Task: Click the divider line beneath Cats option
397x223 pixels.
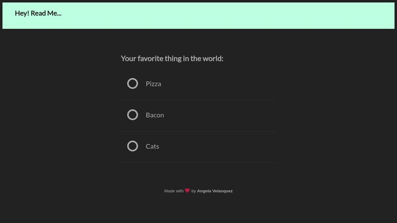Action: click(198, 163)
